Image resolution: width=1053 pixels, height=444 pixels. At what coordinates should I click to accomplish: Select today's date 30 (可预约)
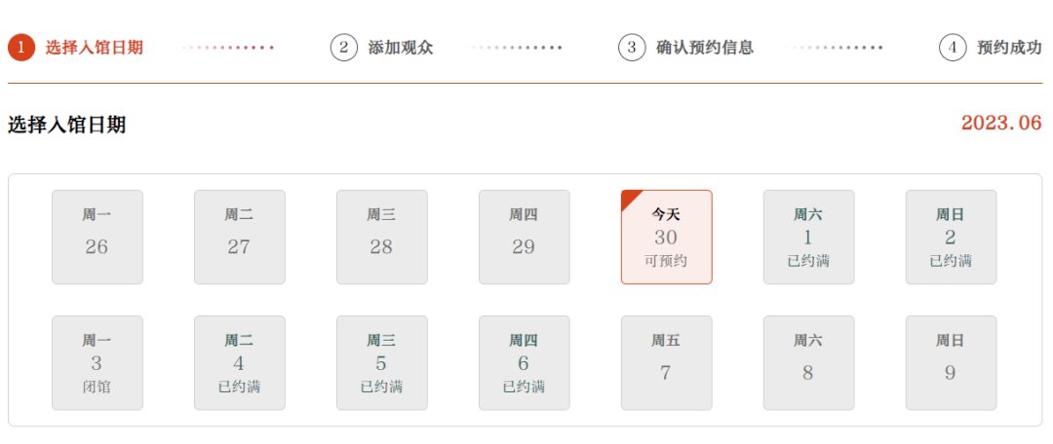[666, 237]
